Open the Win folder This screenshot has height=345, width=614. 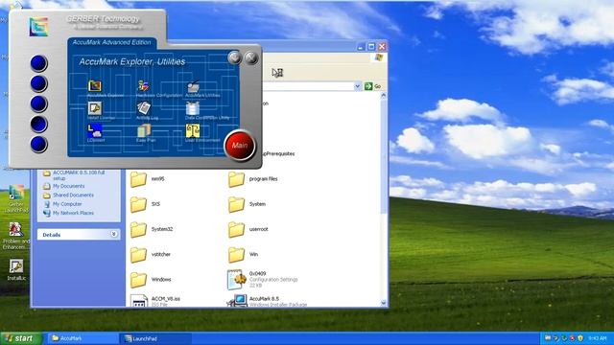click(x=237, y=255)
